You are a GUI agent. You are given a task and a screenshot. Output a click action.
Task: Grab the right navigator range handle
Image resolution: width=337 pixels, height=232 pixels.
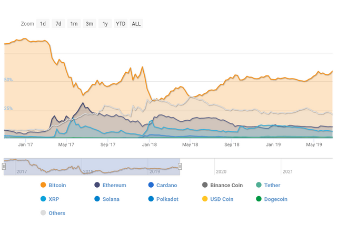click(180, 167)
